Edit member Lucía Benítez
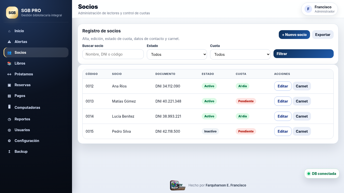The width and height of the screenshot is (344, 193). [x=283, y=116]
